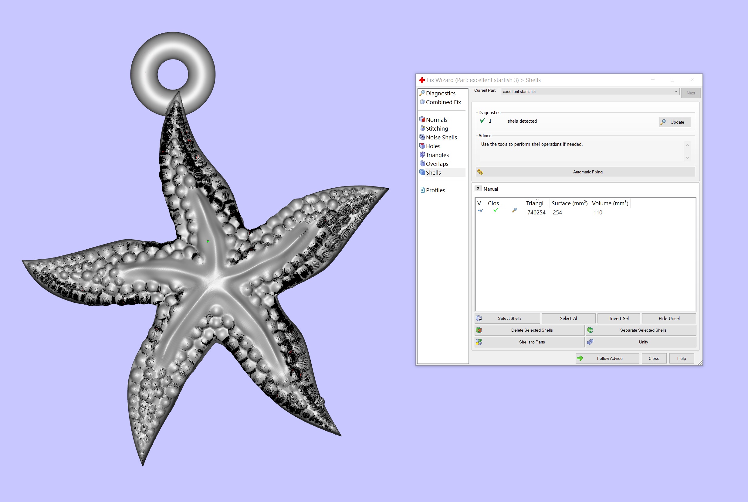The width and height of the screenshot is (748, 502).
Task: Click the Triangles column header to sort
Action: 536,203
